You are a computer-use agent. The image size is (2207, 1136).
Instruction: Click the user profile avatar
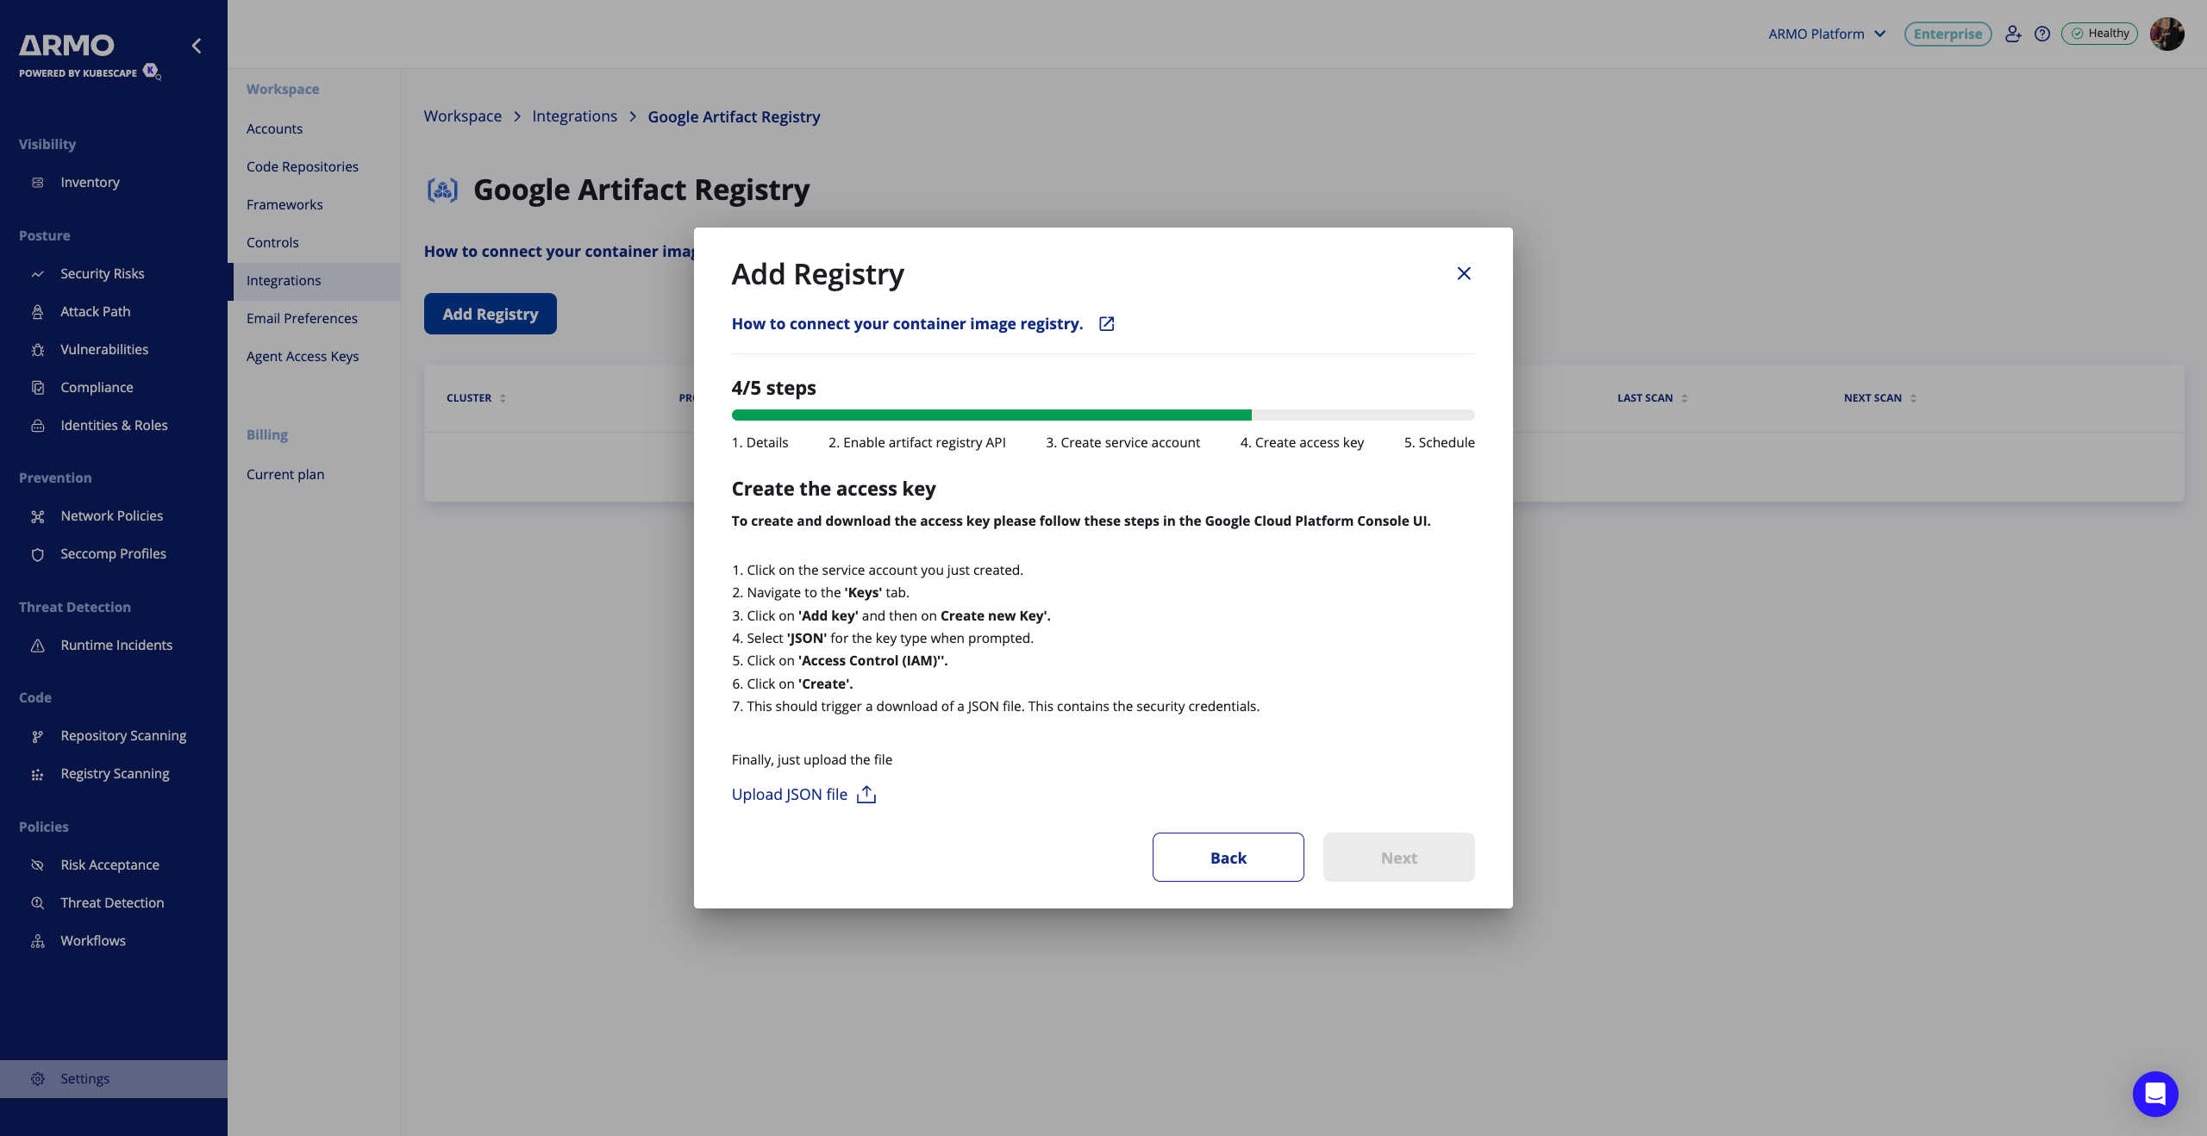tap(2166, 34)
